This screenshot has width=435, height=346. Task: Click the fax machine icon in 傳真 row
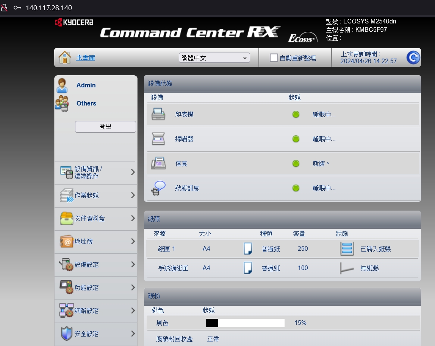coord(158,163)
